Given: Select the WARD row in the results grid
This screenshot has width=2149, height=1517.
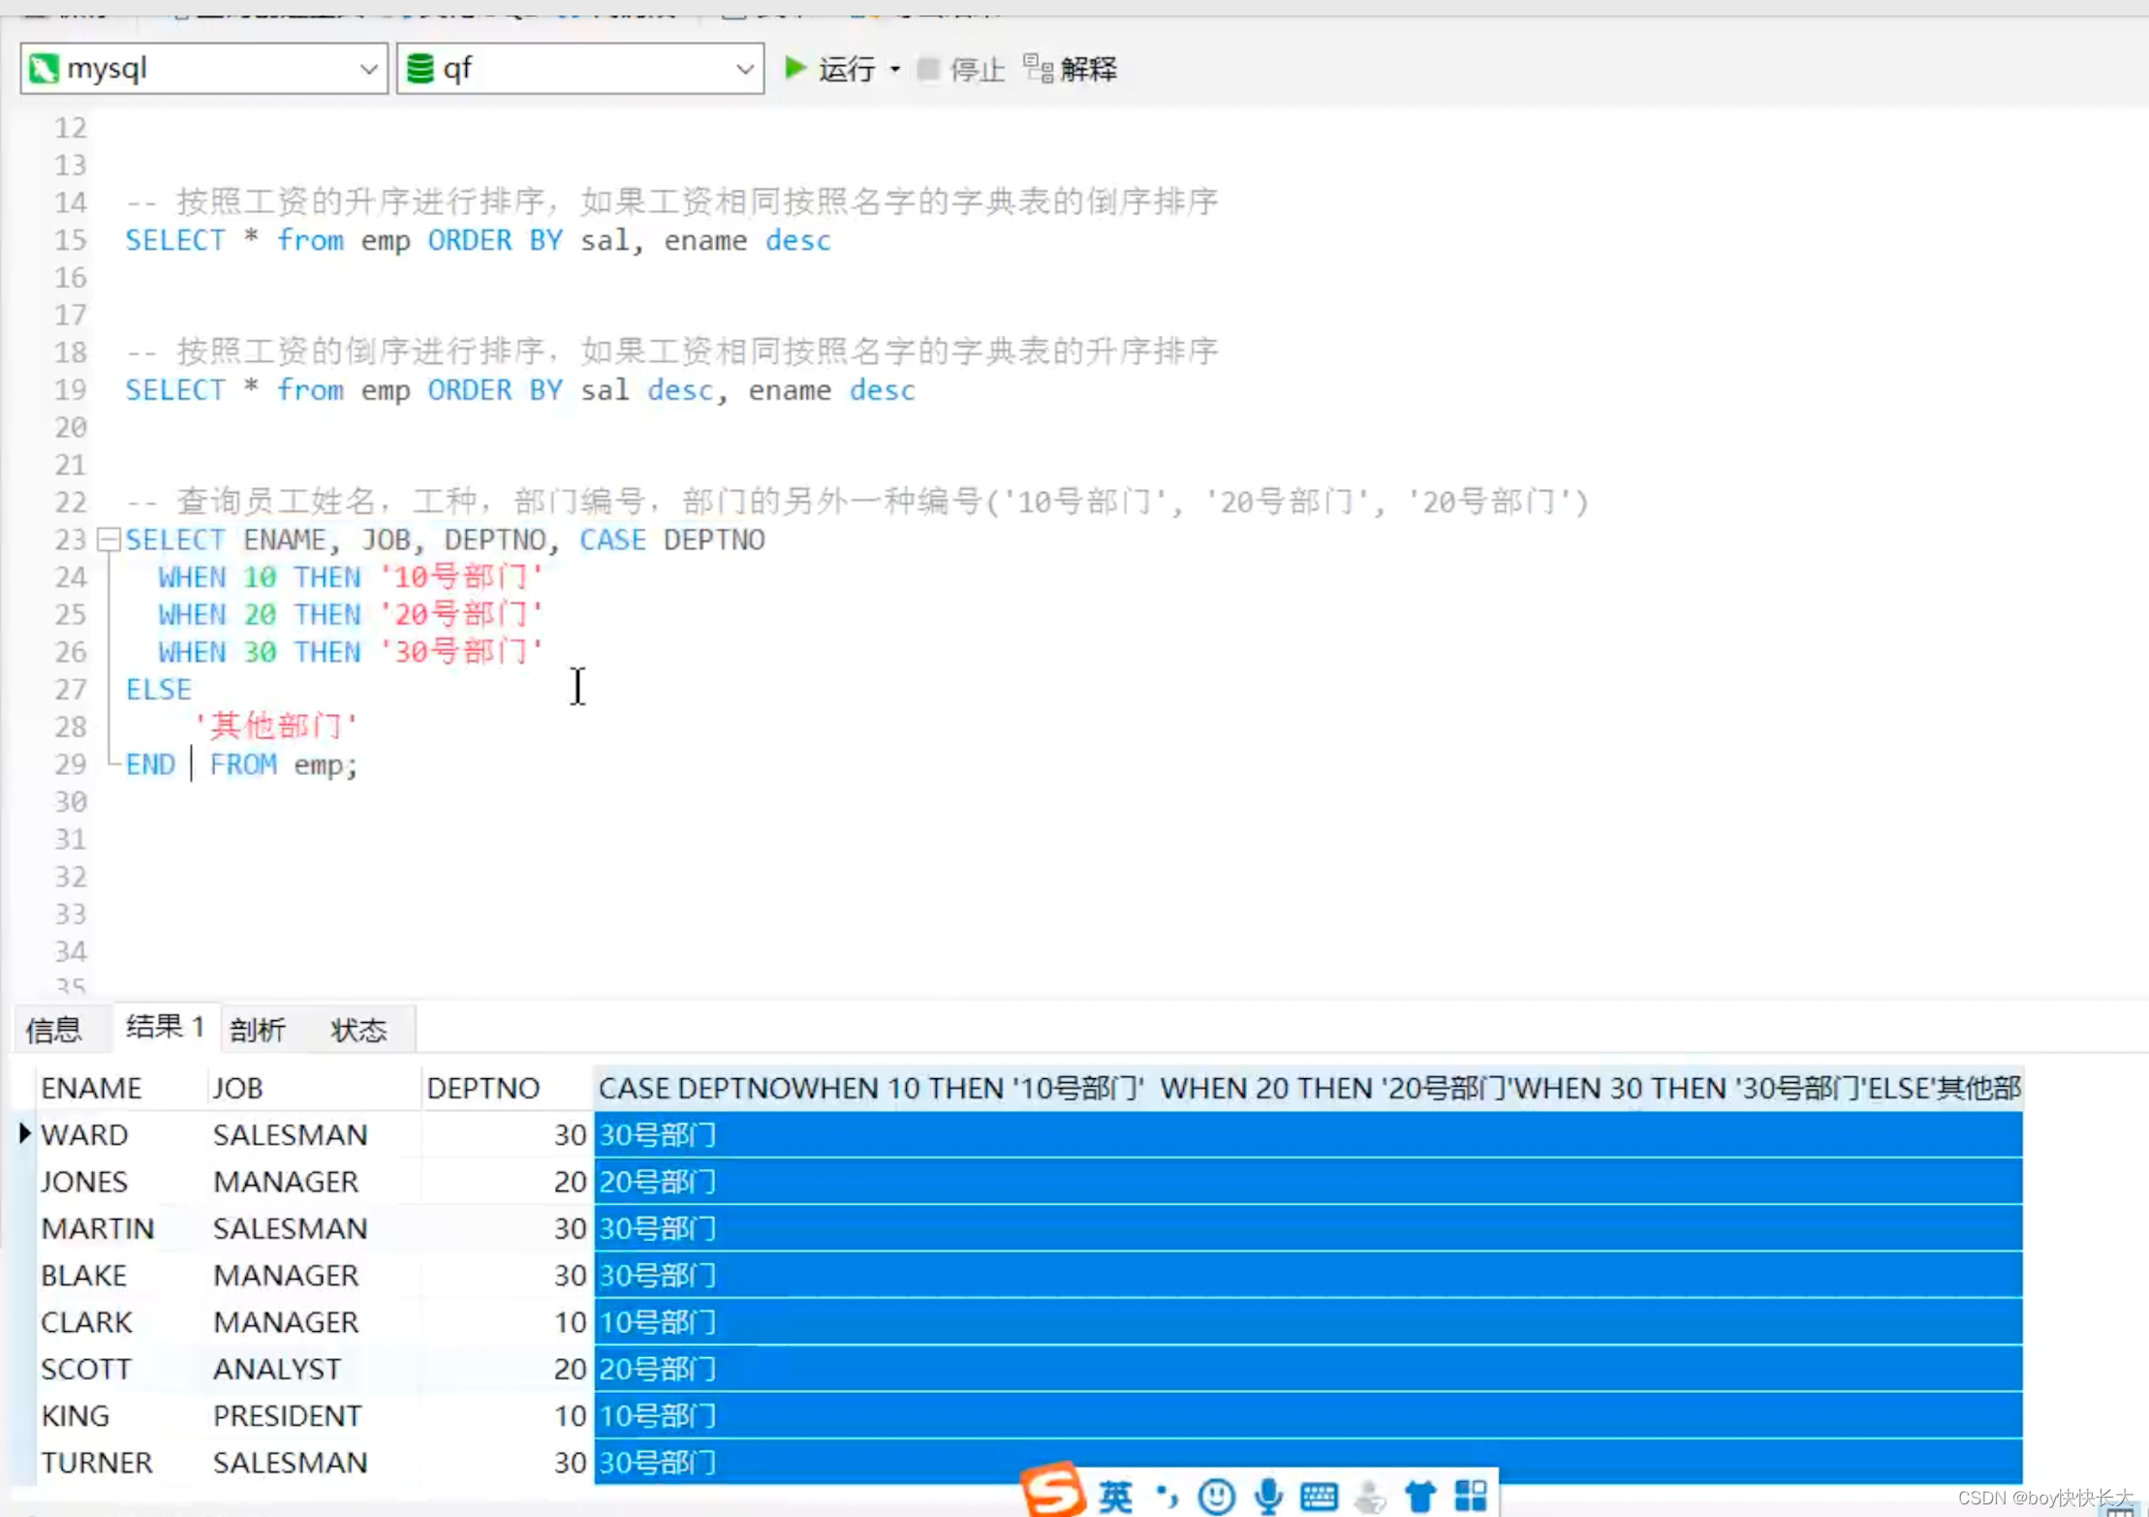Looking at the screenshot, I should (x=85, y=1133).
